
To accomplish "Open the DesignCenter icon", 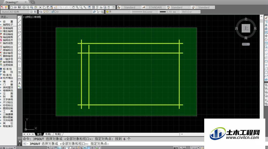I will coord(94,7).
